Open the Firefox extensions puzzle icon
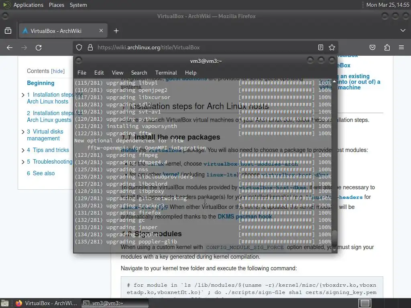 pyautogui.click(x=387, y=47)
